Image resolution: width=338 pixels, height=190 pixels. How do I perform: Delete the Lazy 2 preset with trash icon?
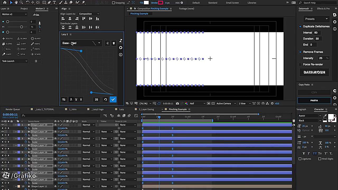coord(114,43)
